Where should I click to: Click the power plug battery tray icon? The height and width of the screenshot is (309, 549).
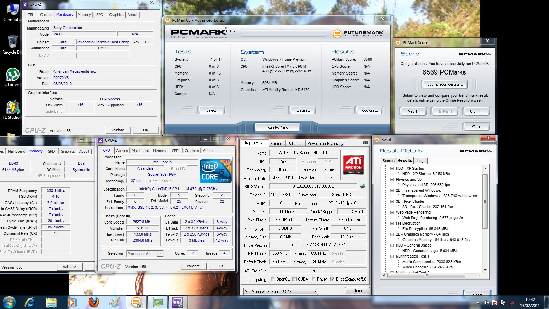pos(503,302)
